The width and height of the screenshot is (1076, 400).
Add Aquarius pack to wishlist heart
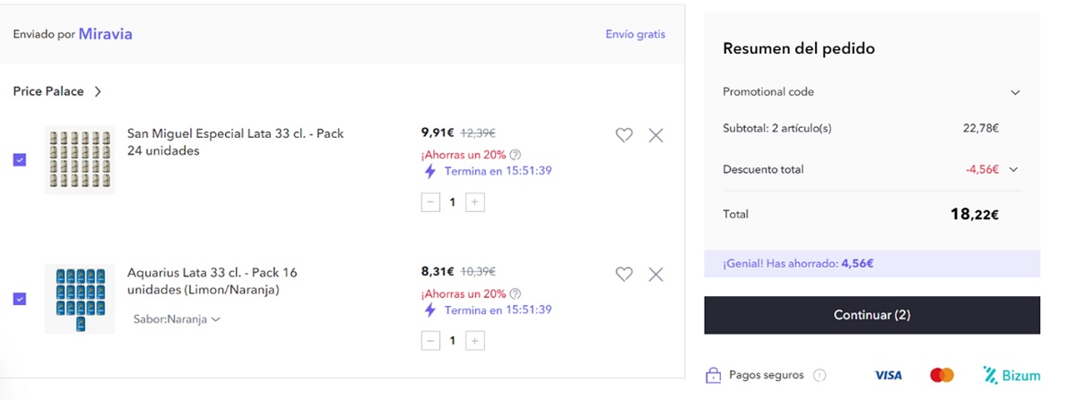pos(624,274)
